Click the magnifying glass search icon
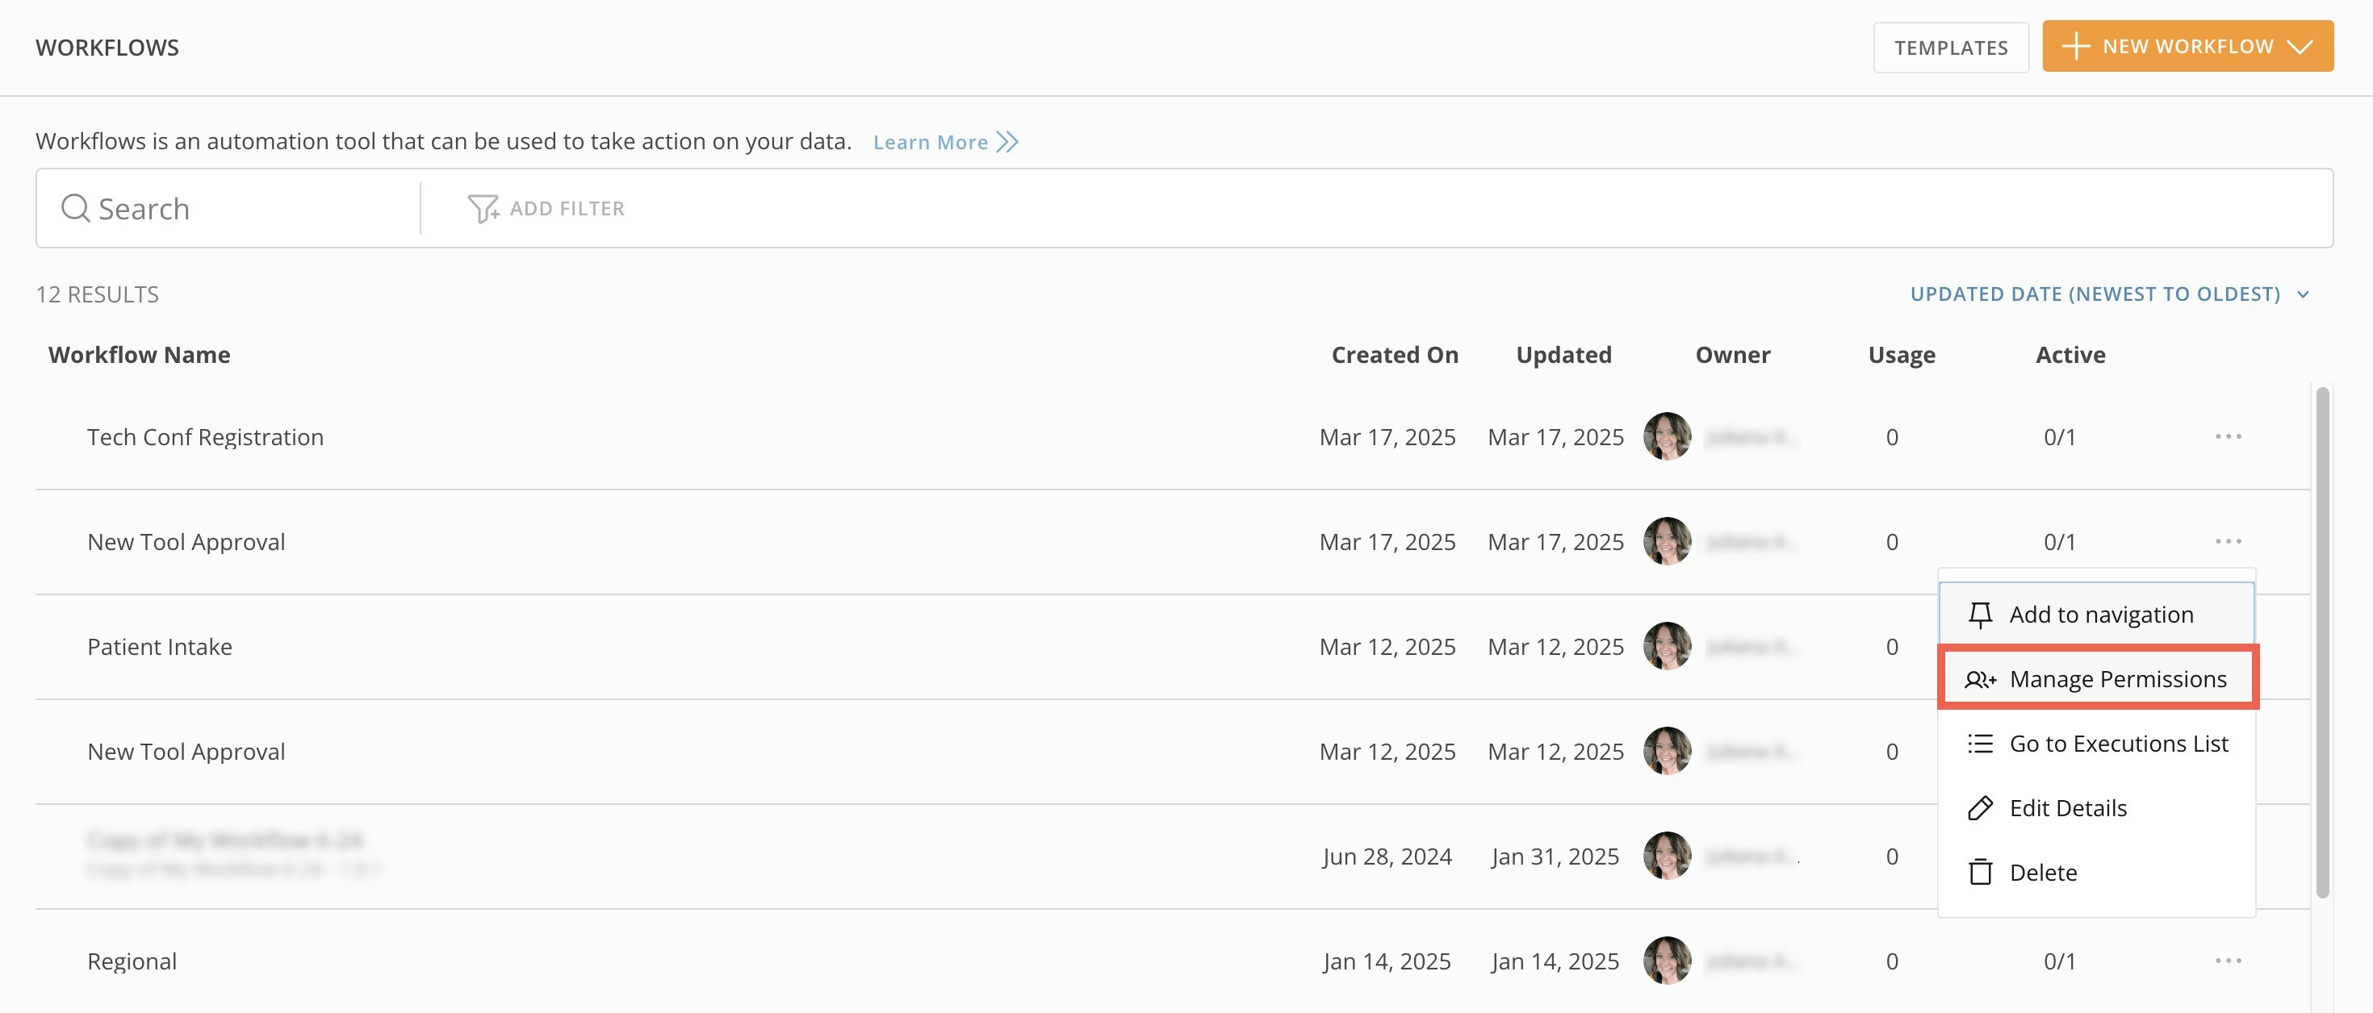The width and height of the screenshot is (2373, 1013). click(x=76, y=209)
